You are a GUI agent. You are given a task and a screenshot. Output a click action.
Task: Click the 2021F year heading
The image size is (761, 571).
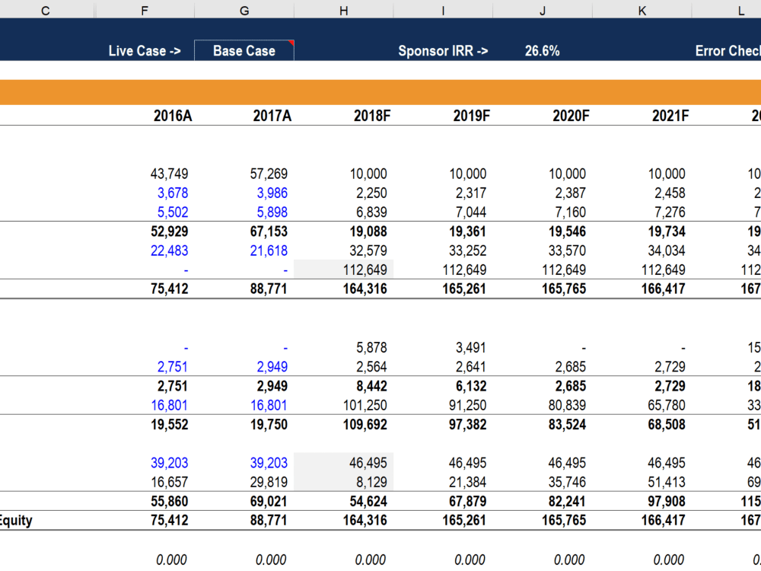click(x=670, y=116)
